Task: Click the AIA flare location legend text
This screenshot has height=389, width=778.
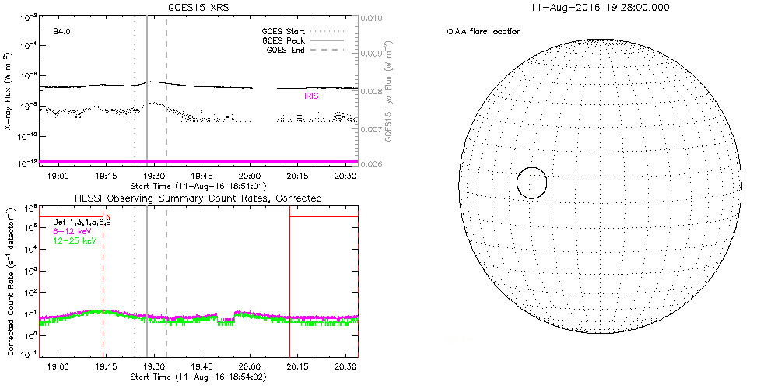Action: coord(484,31)
